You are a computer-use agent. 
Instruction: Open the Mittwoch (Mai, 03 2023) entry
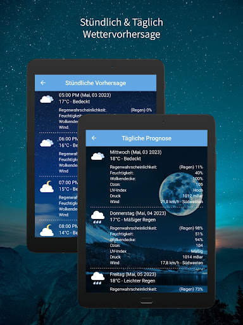coord(135,152)
